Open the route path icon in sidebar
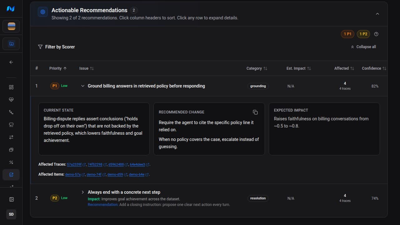Screen dimensions: 400x225 click(11, 112)
